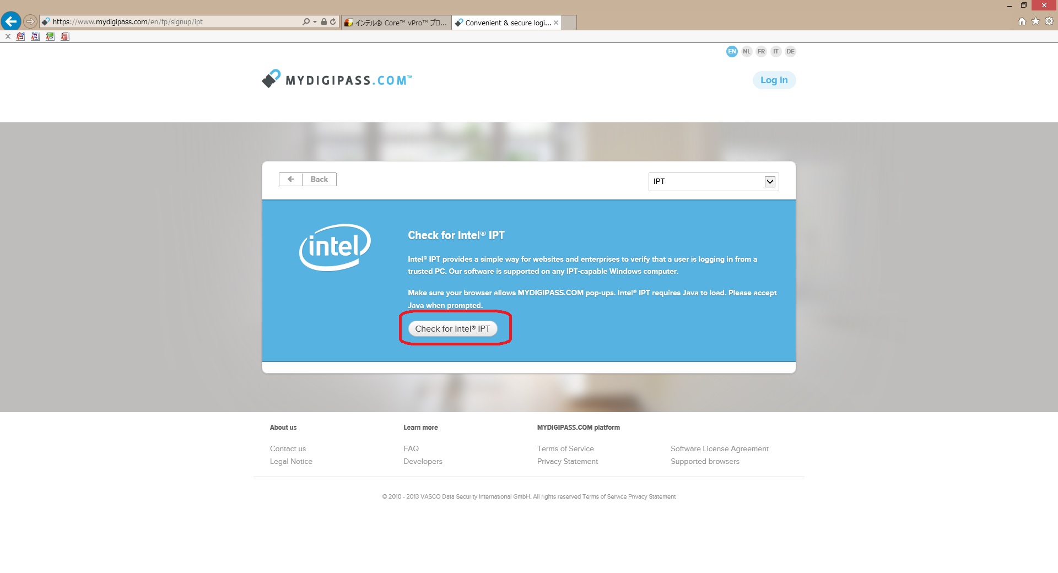Restore down the browser window
The image size is (1058, 573).
(1023, 6)
